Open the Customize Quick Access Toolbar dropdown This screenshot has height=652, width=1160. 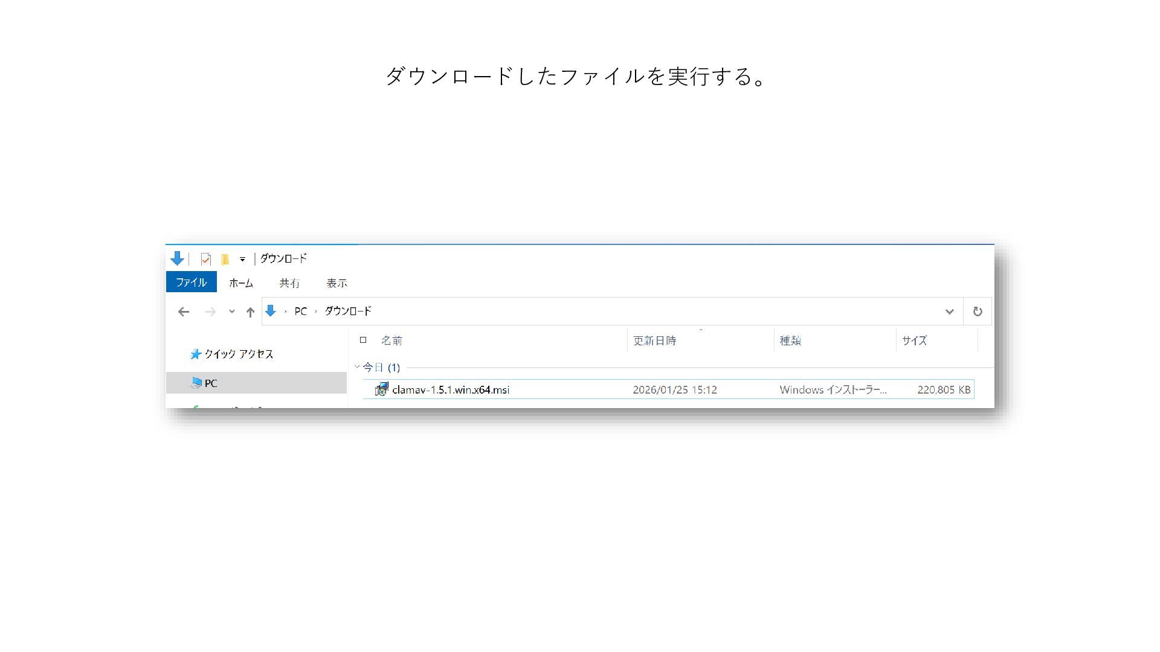[242, 259]
